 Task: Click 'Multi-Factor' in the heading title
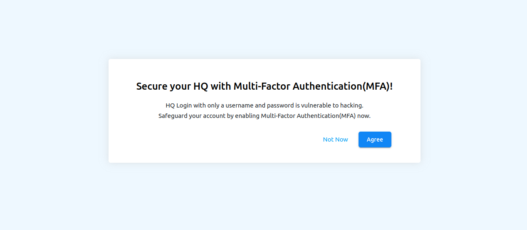pyautogui.click(x=262, y=86)
